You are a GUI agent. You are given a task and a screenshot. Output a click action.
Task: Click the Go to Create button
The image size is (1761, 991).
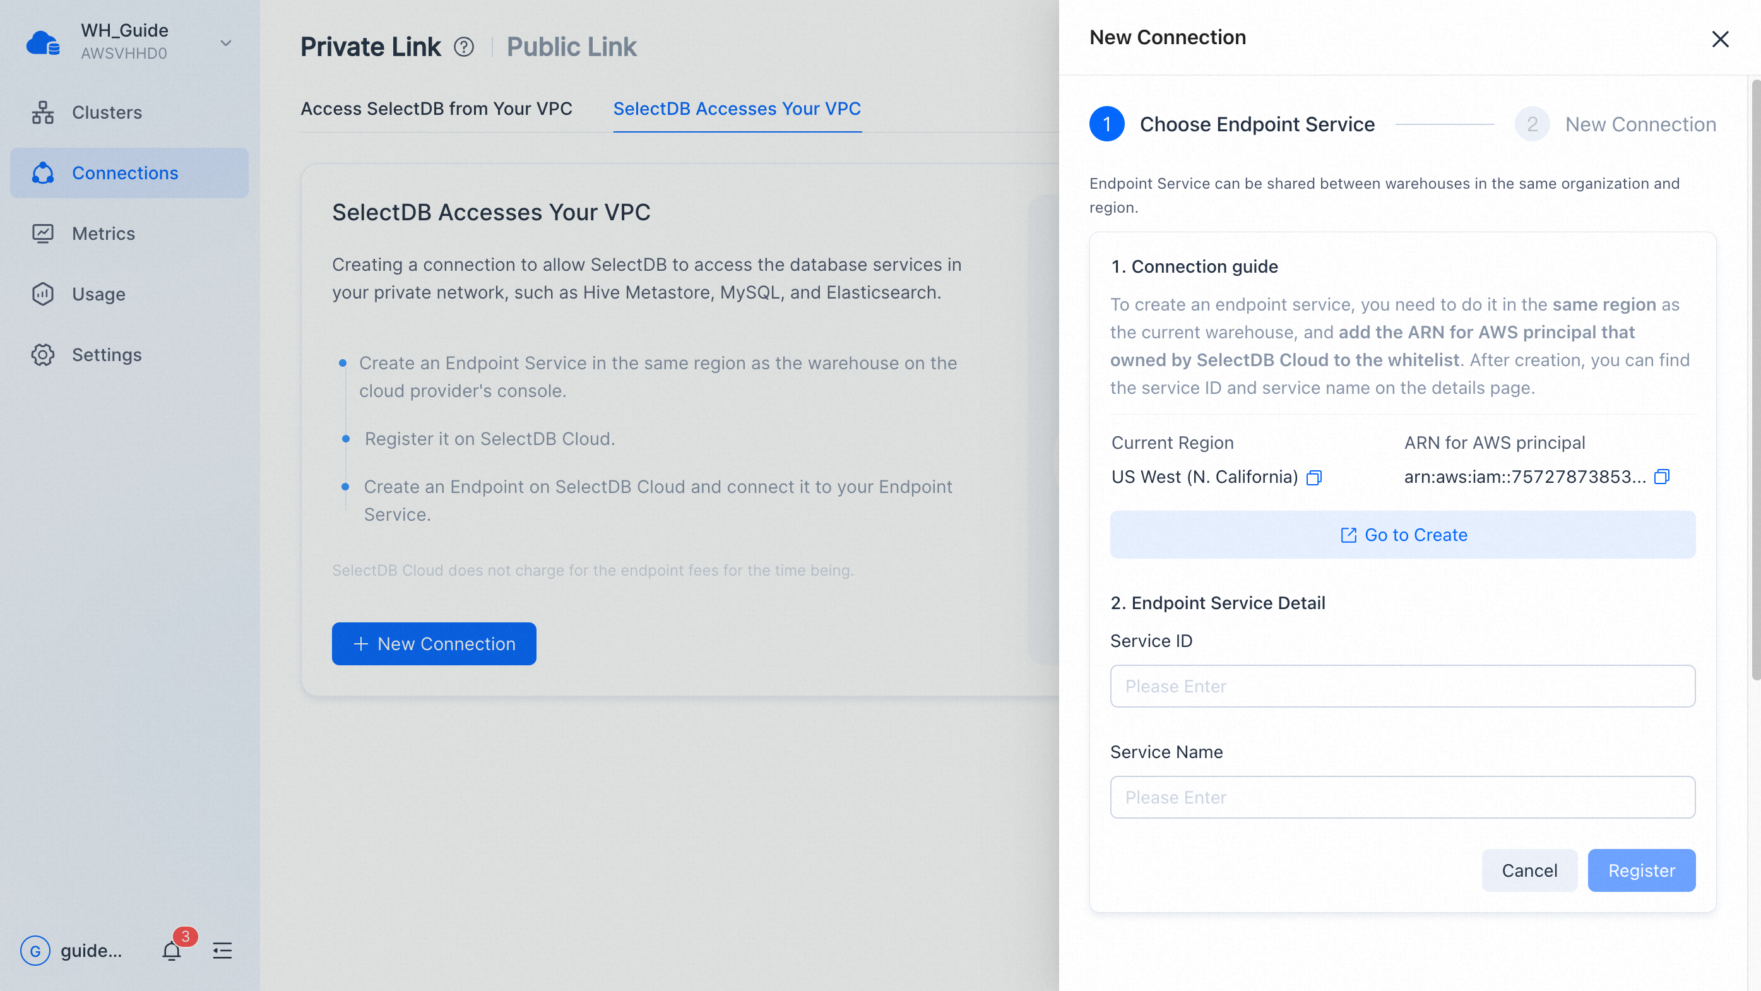point(1402,535)
